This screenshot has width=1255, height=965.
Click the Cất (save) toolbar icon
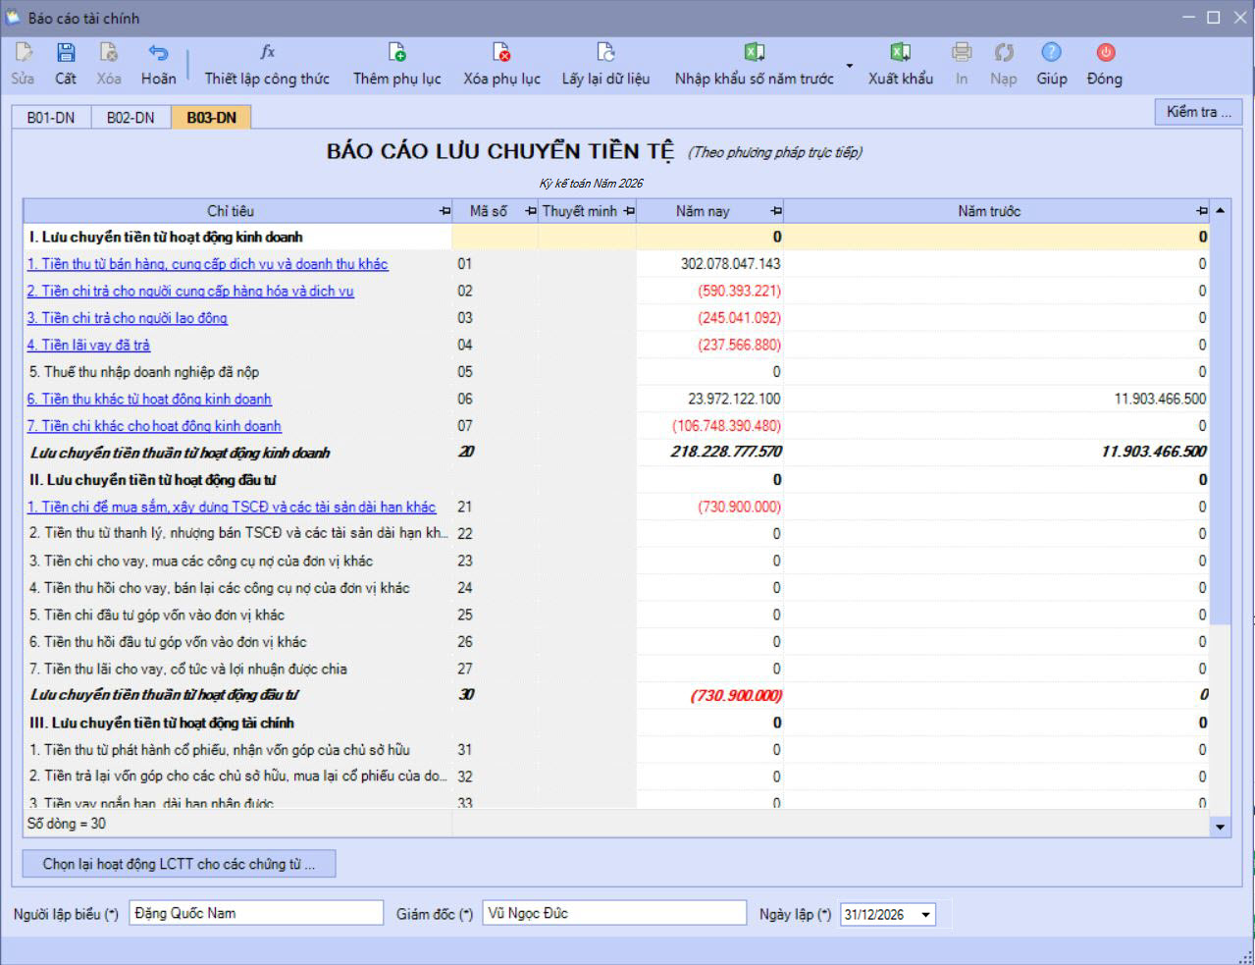click(x=66, y=54)
